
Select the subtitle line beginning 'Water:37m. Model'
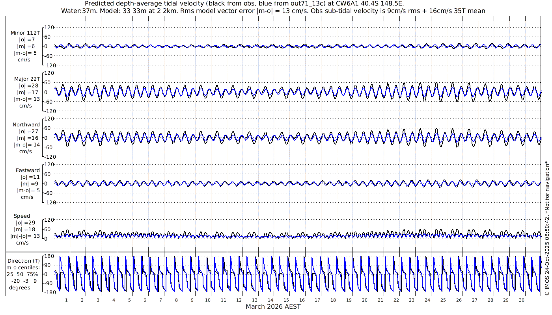[x=273, y=11]
